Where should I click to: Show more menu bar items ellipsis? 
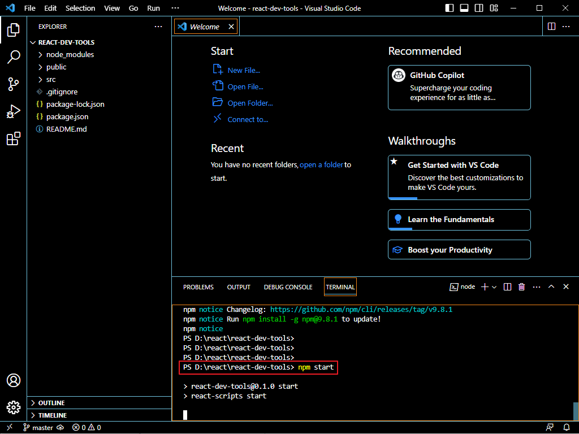pyautogui.click(x=175, y=8)
